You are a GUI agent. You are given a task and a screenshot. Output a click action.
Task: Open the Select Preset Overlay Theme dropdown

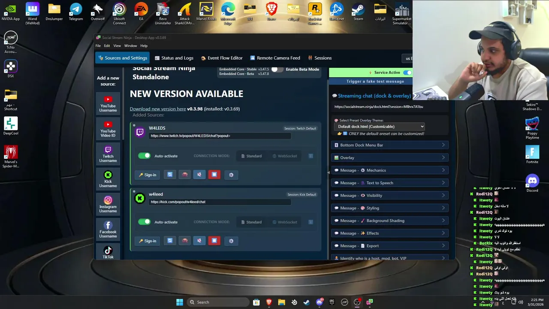(379, 127)
